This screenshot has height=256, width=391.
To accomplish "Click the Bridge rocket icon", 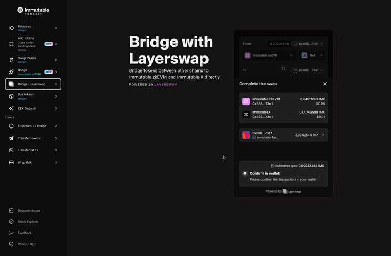I will [x=11, y=72].
